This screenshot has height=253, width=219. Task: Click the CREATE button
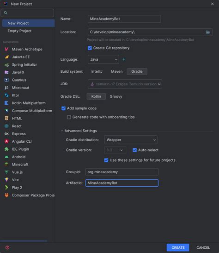click(178, 247)
